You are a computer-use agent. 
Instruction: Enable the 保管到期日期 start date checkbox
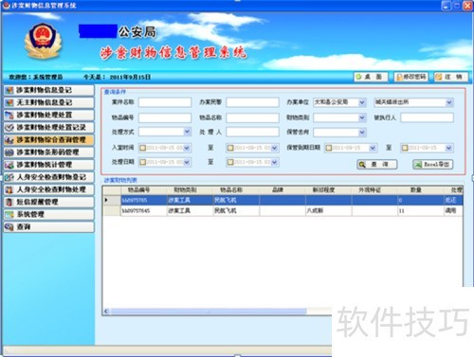[328, 148]
